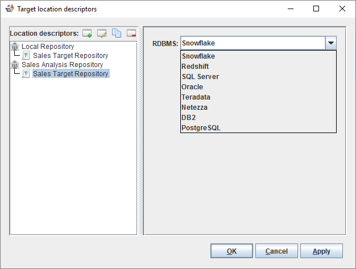Image resolution: width=356 pixels, height=269 pixels.
Task: Click the Sales Analysis Repository building icon
Action: (x=15, y=64)
